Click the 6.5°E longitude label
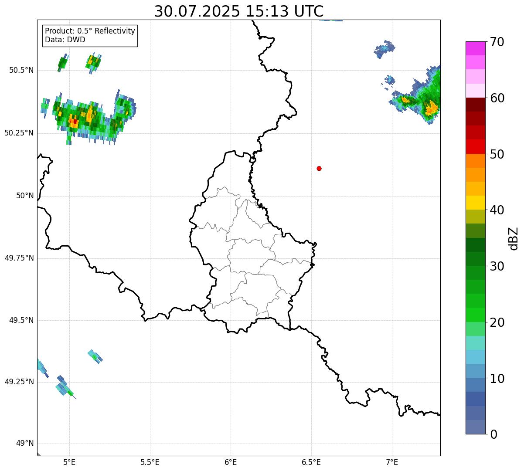The image size is (524, 471). [311, 462]
